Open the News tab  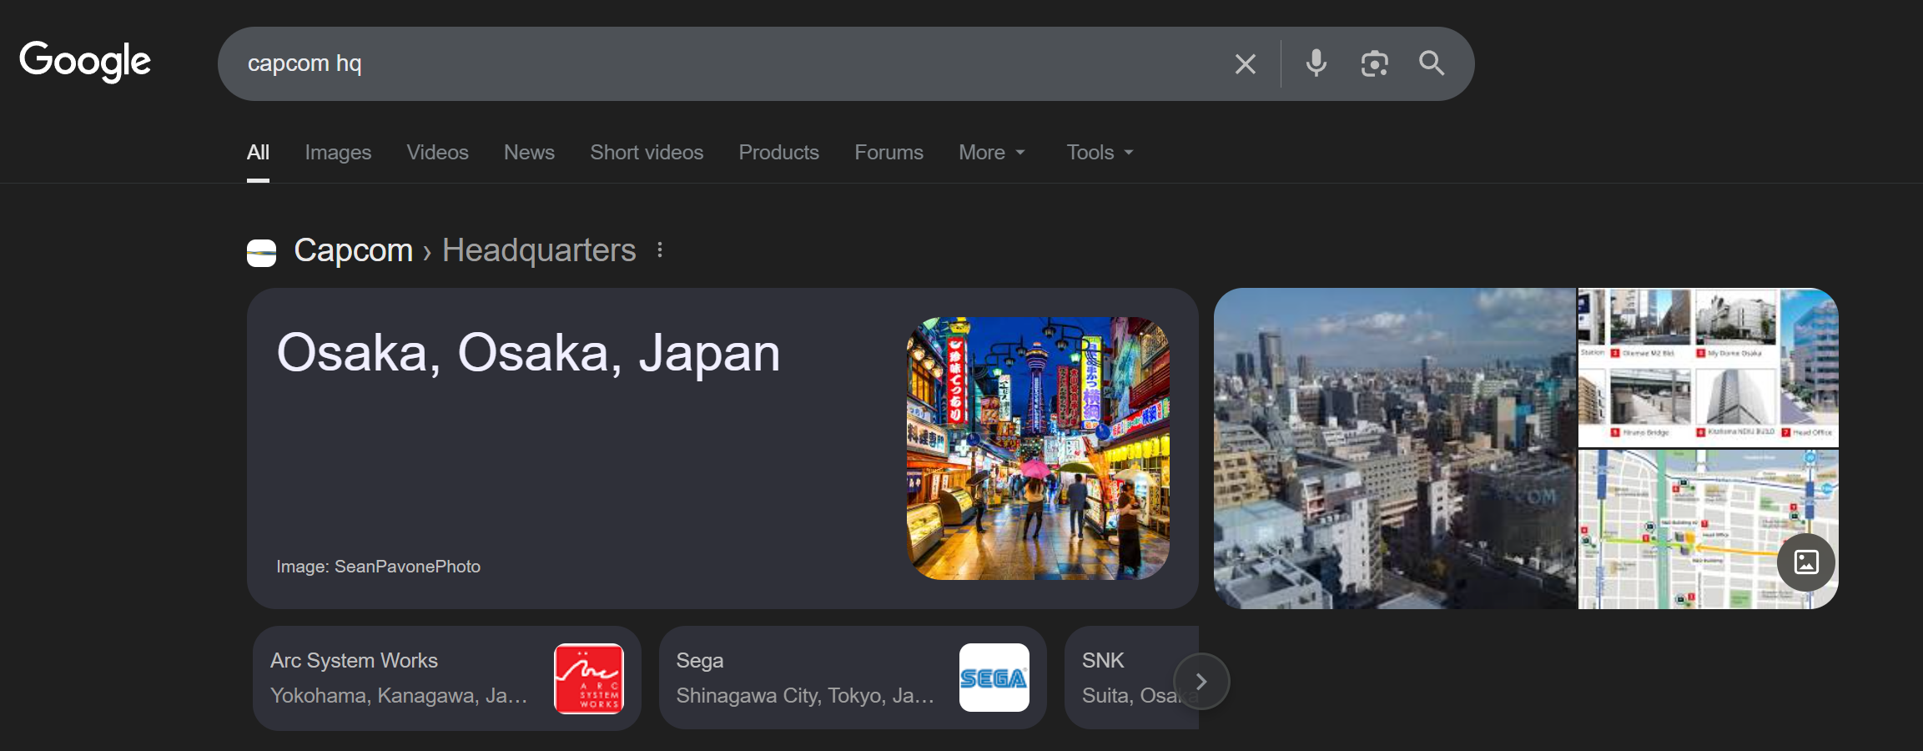529,153
